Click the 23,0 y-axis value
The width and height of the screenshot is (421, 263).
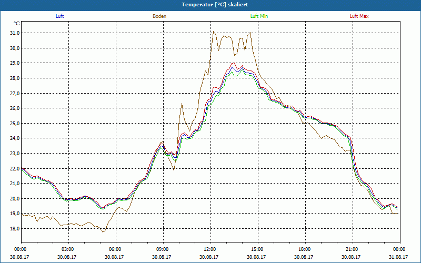click(15, 154)
